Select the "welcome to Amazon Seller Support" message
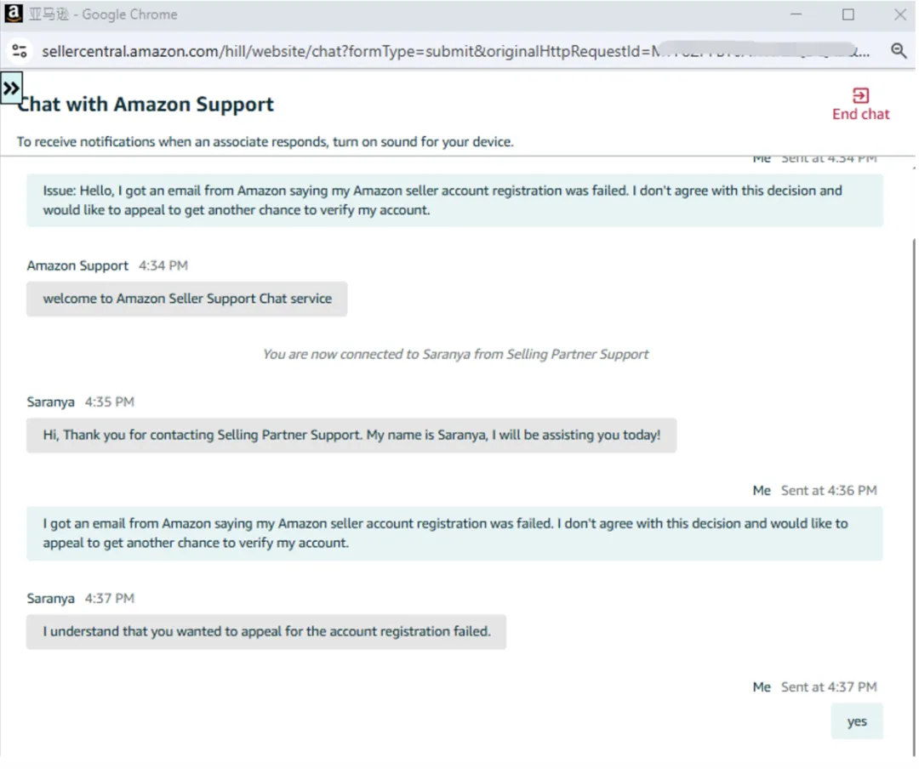This screenshot has width=919, height=769. 187,299
